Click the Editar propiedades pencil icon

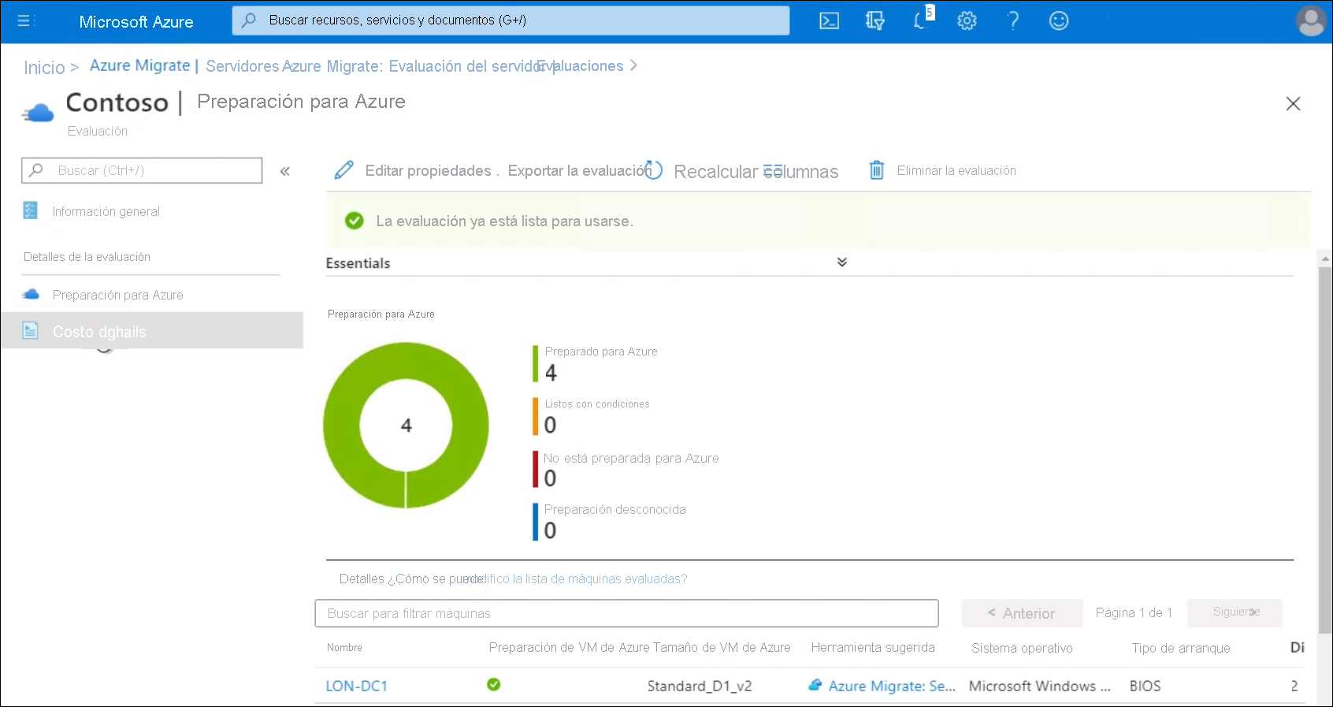click(x=343, y=170)
